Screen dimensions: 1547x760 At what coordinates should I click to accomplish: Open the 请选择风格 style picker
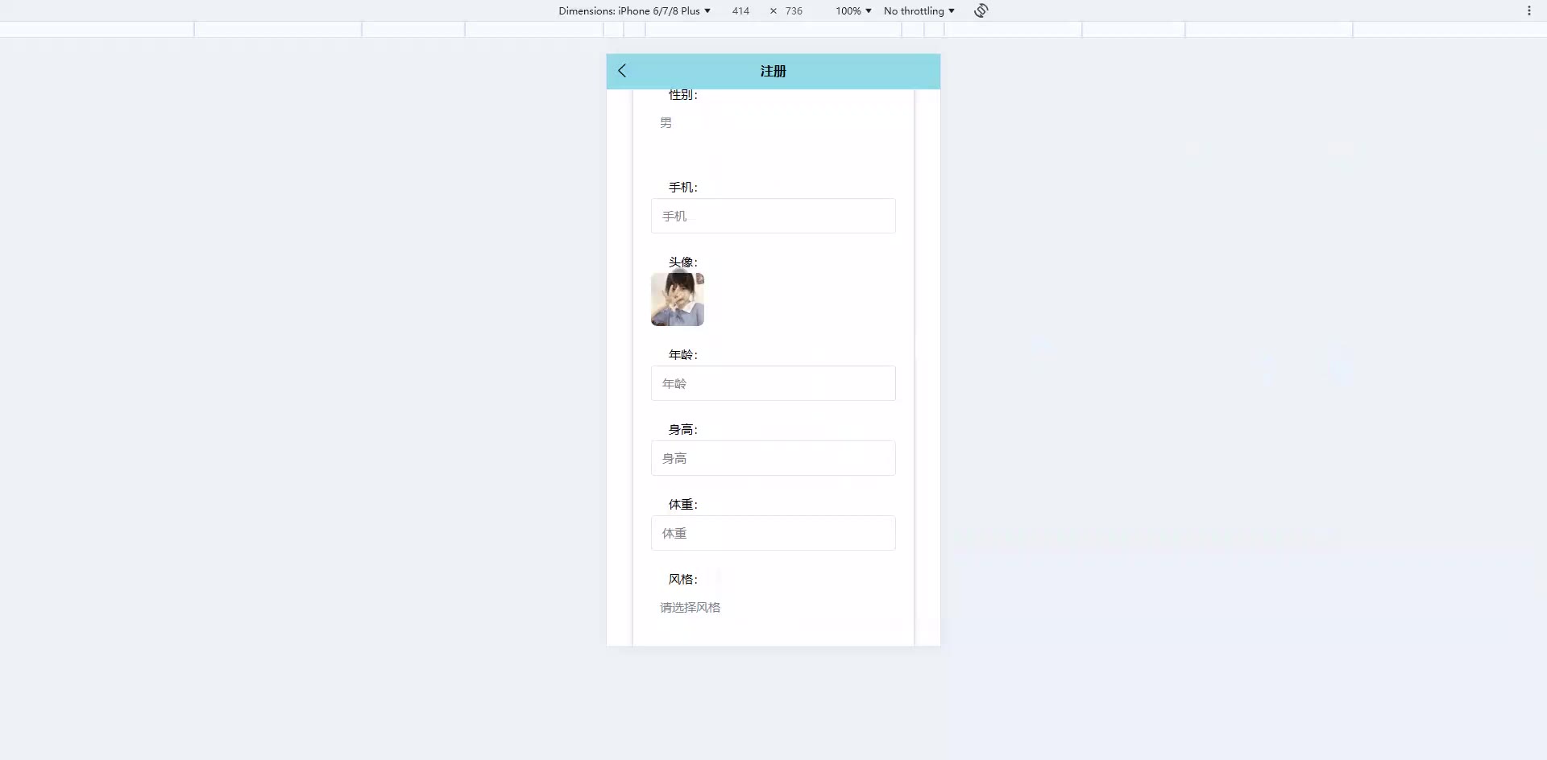coord(773,608)
